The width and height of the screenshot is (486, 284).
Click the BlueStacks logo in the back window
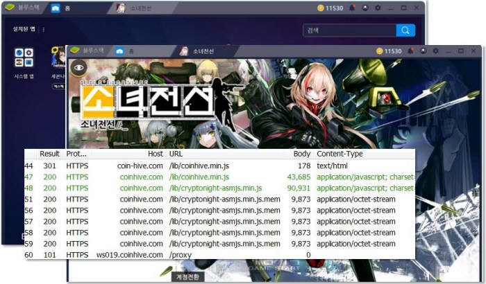click(10, 7)
